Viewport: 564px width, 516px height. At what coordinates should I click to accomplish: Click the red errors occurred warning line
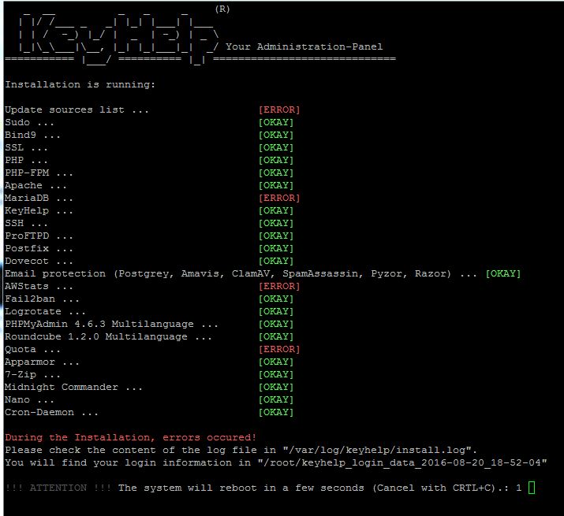point(130,437)
